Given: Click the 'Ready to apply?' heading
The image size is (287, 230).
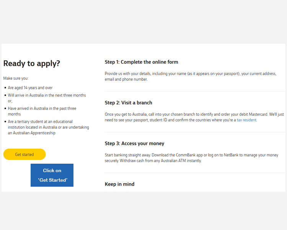Looking at the screenshot, I should click(x=32, y=64).
